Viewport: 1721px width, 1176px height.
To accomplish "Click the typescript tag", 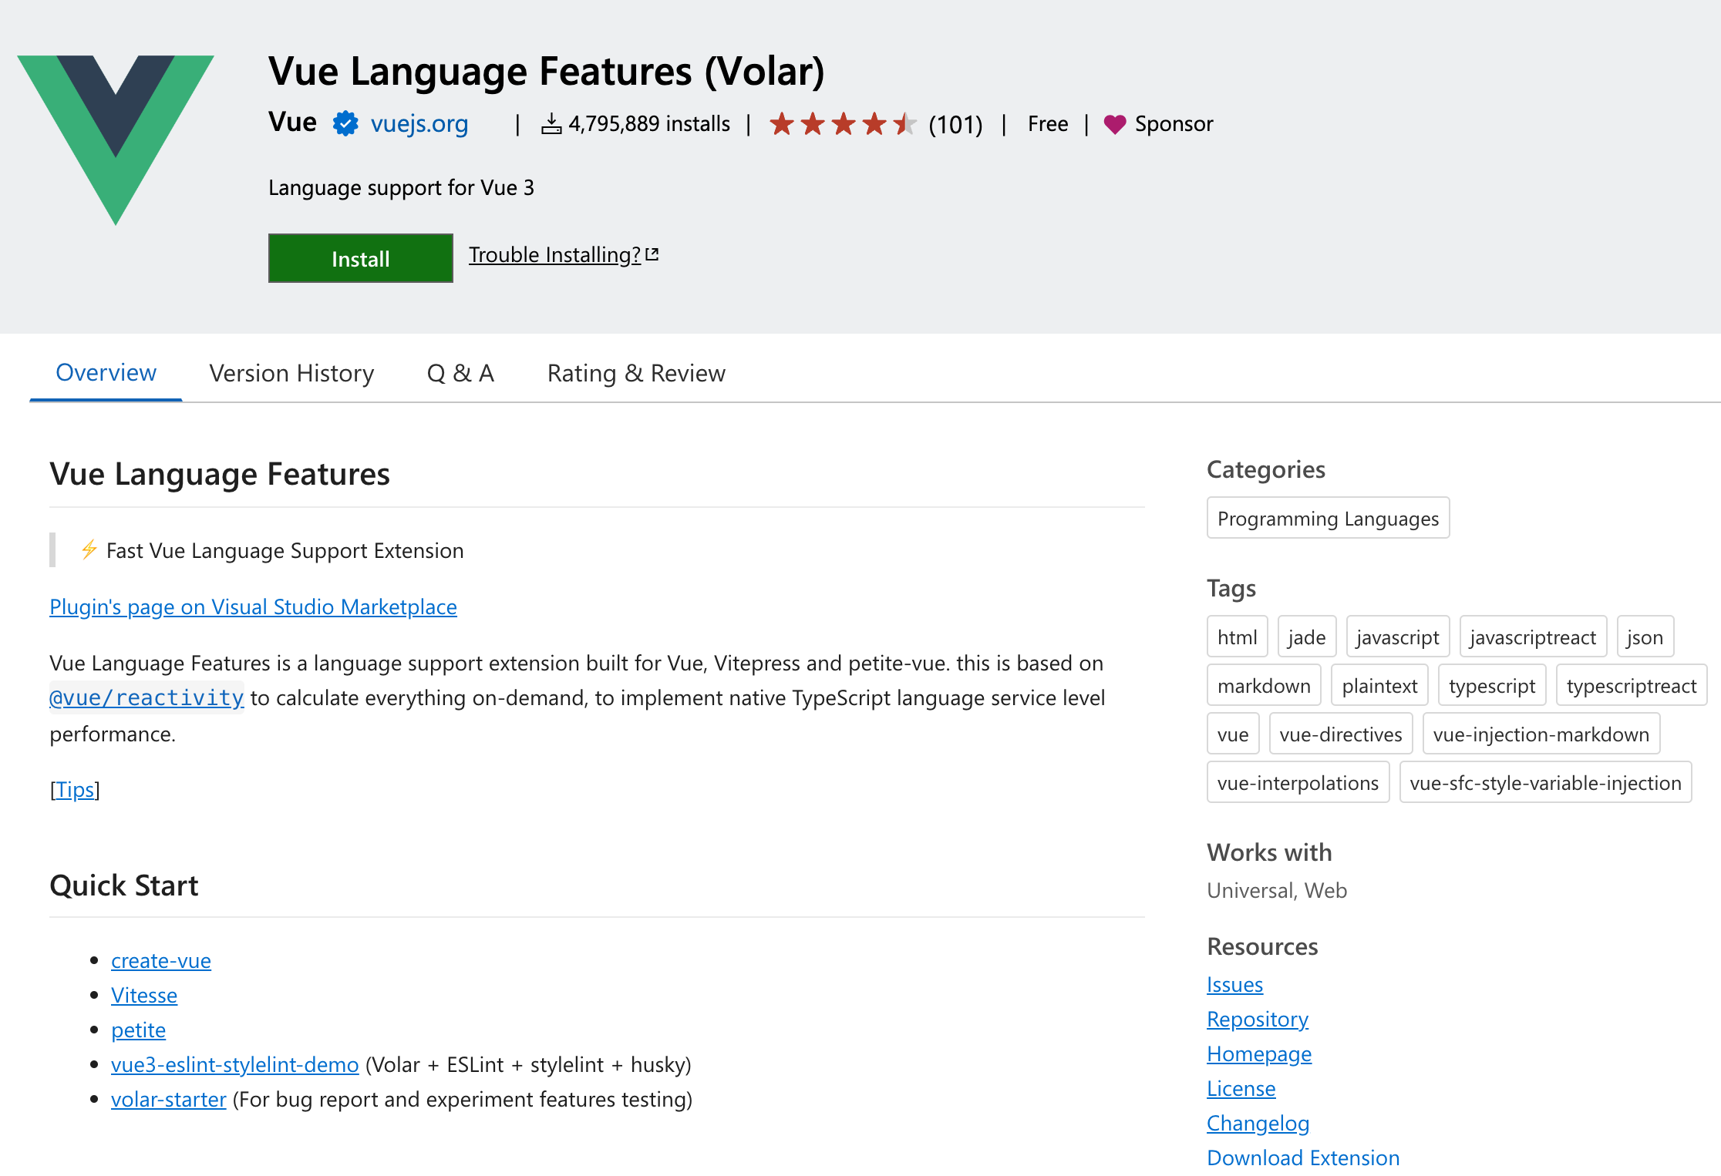I will (x=1491, y=686).
